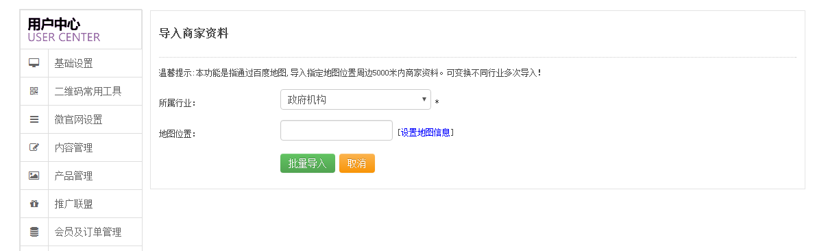The height and width of the screenshot is (251, 828).
Task: Click the orange 取消 button
Action: pyautogui.click(x=357, y=163)
